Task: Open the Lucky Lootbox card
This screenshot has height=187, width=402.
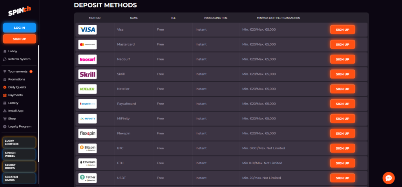Action: [x=19, y=142]
